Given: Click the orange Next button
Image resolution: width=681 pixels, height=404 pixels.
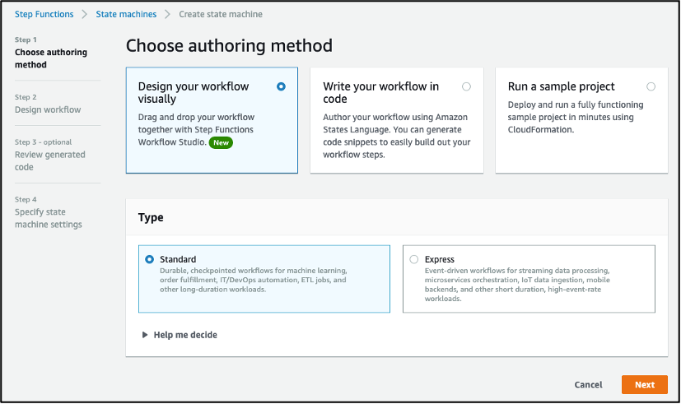Looking at the screenshot, I should tap(645, 385).
